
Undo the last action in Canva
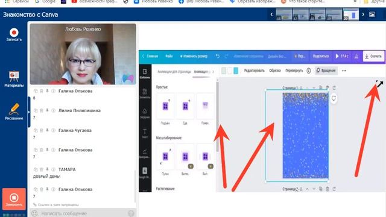click(218, 56)
